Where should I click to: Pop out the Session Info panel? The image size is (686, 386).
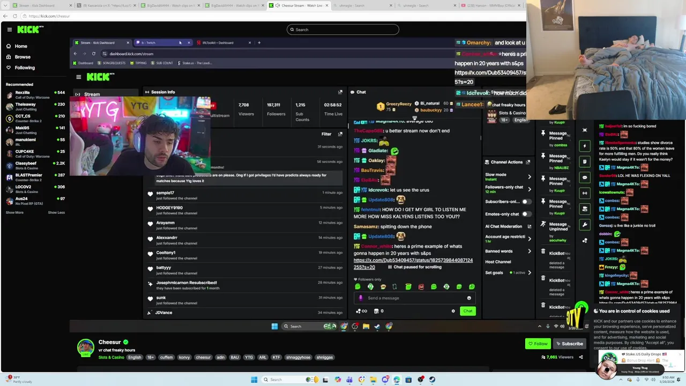[340, 92]
